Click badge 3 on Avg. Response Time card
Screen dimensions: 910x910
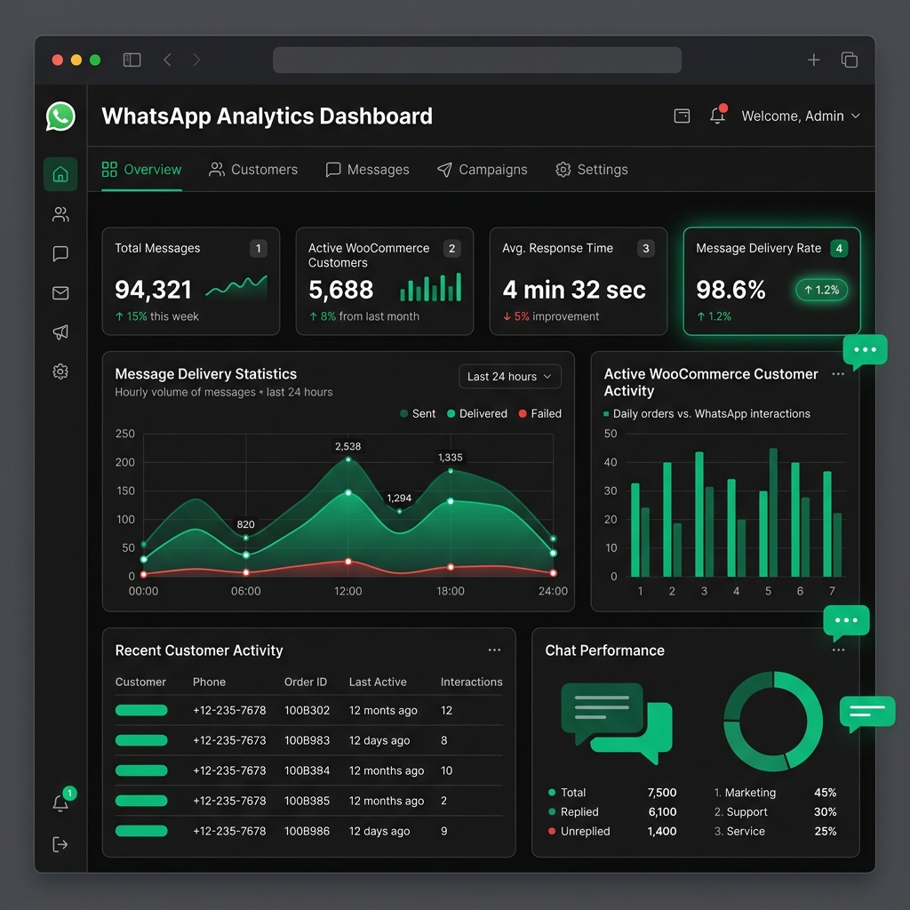point(646,249)
